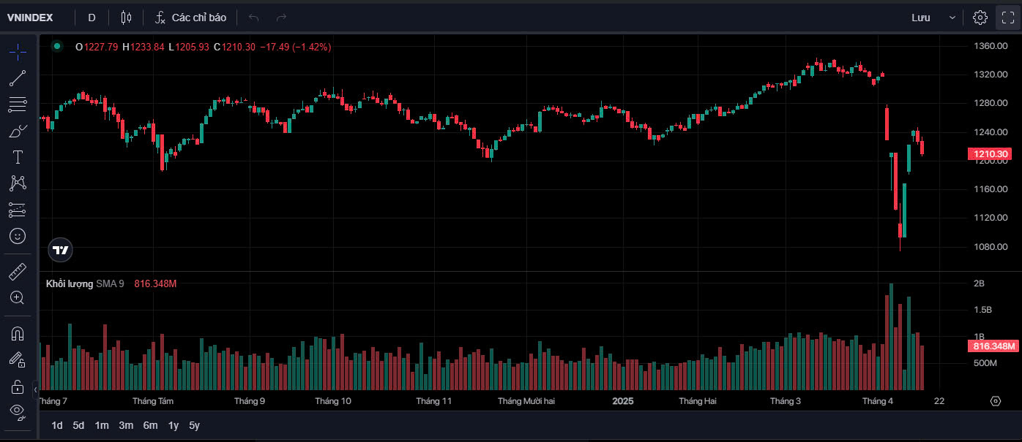Lock all drawing tools
The height and width of the screenshot is (442, 1022).
18,386
